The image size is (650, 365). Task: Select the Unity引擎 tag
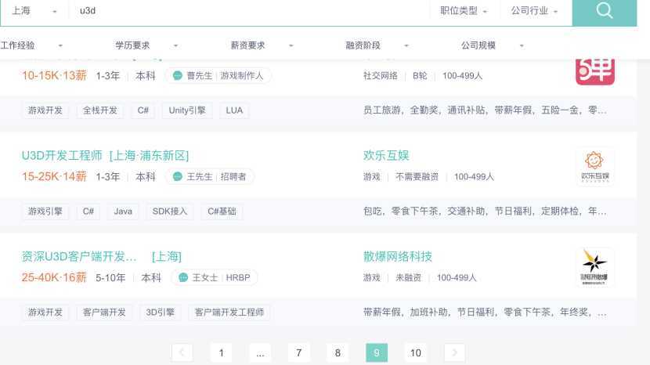pos(187,110)
